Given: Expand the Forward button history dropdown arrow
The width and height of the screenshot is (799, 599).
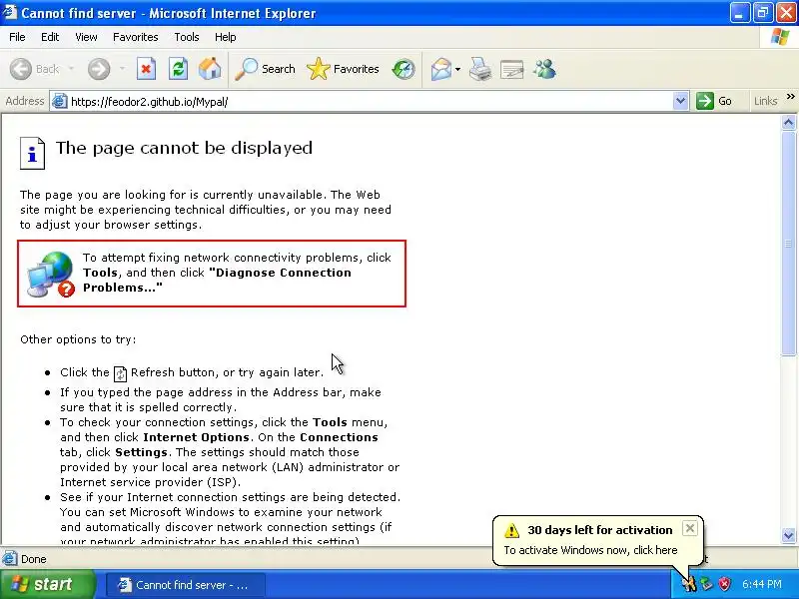Looking at the screenshot, I should (122, 69).
